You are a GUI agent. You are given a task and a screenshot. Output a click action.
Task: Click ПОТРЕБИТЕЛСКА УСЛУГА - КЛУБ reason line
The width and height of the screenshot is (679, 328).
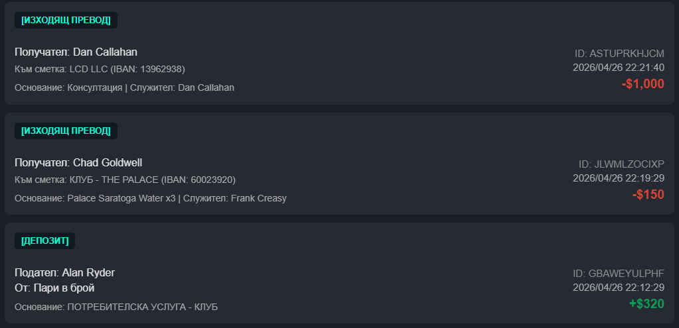116,307
